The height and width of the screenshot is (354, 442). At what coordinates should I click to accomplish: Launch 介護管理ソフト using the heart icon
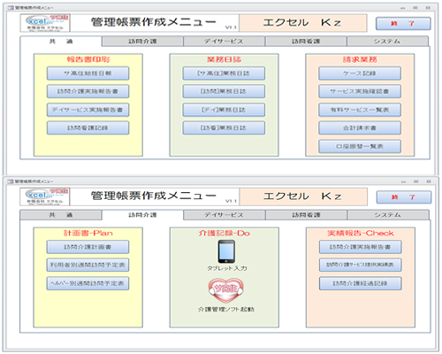[x=226, y=290]
